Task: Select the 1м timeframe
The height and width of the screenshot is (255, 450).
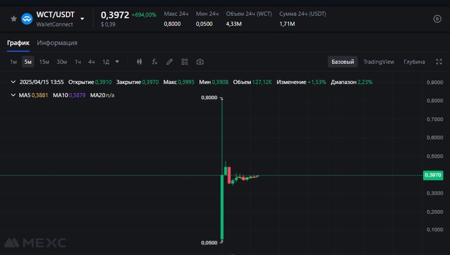Action: pos(13,62)
